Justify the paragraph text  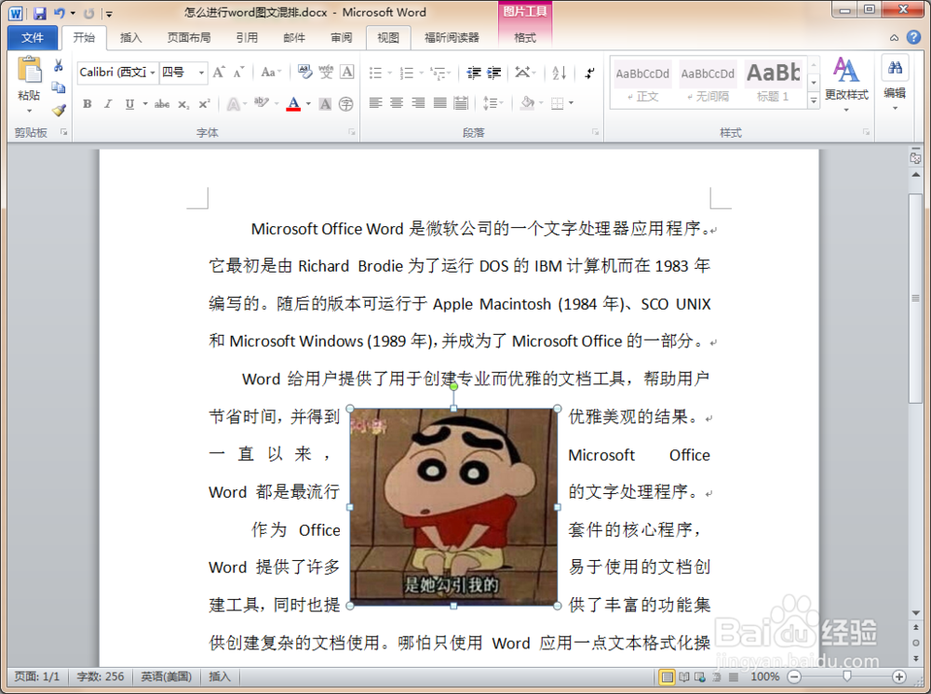pyautogui.click(x=439, y=103)
